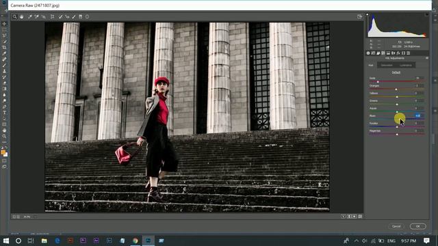Click the Default link in HSL panel

point(396,72)
